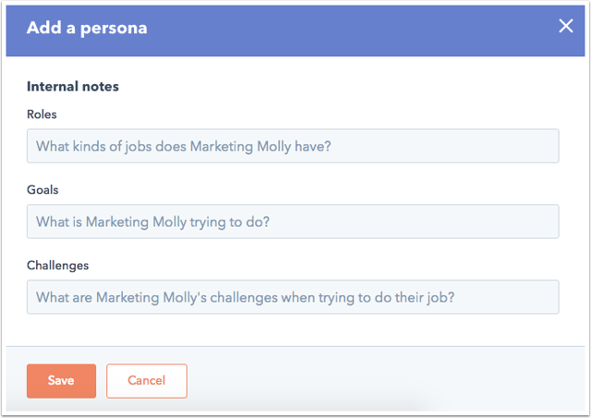
Task: Focus the Goals text field
Action: coord(293,221)
